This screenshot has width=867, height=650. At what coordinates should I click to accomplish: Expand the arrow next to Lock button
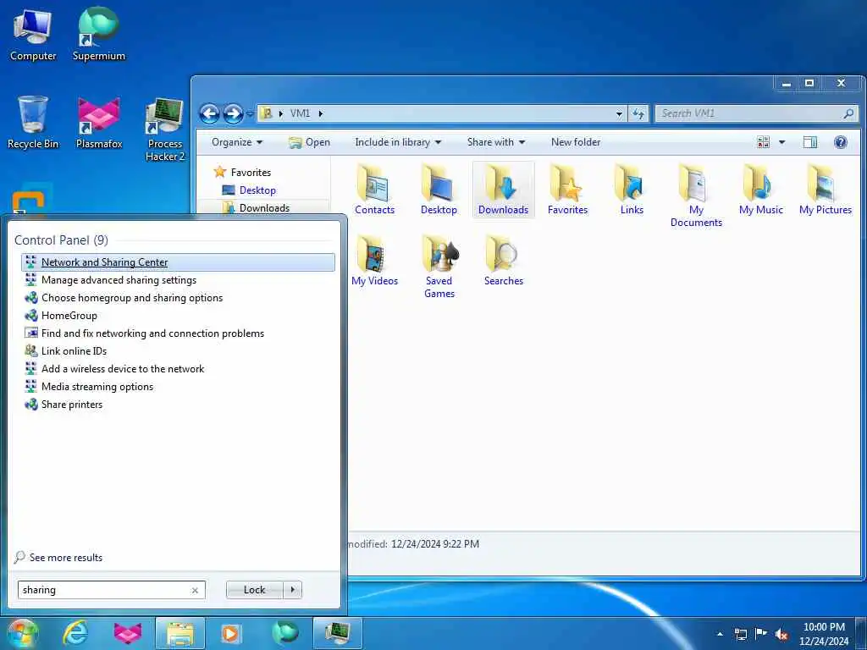292,590
